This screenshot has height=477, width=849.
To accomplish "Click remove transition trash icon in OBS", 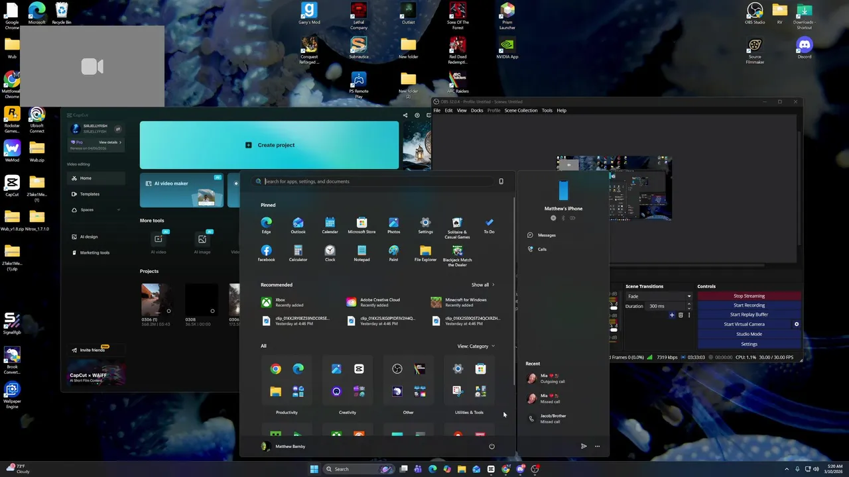I will tap(681, 315).
